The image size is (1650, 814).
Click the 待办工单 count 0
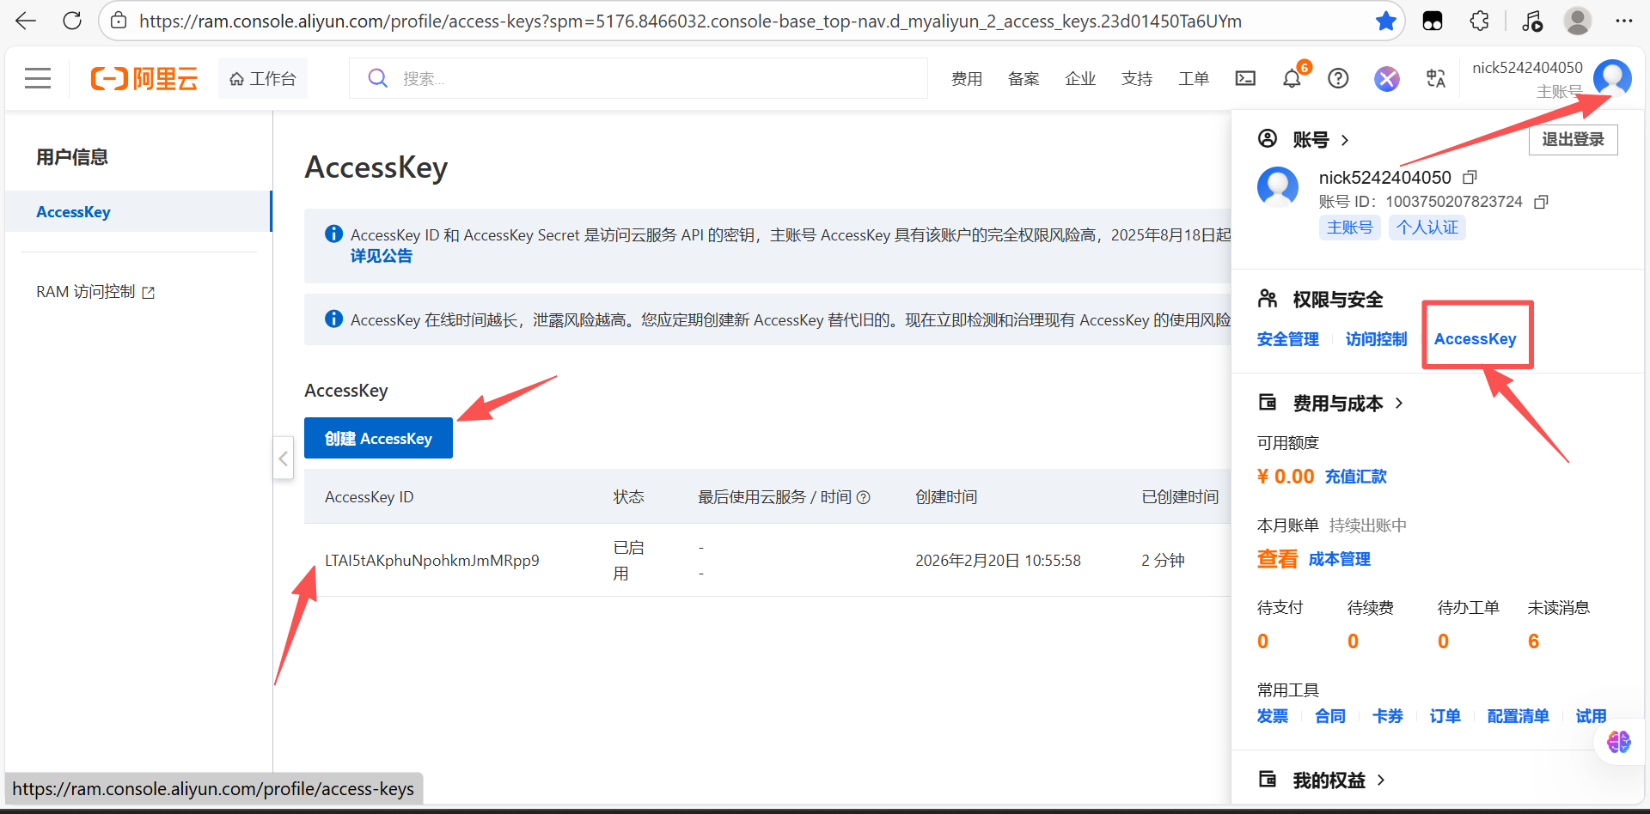coord(1443,641)
